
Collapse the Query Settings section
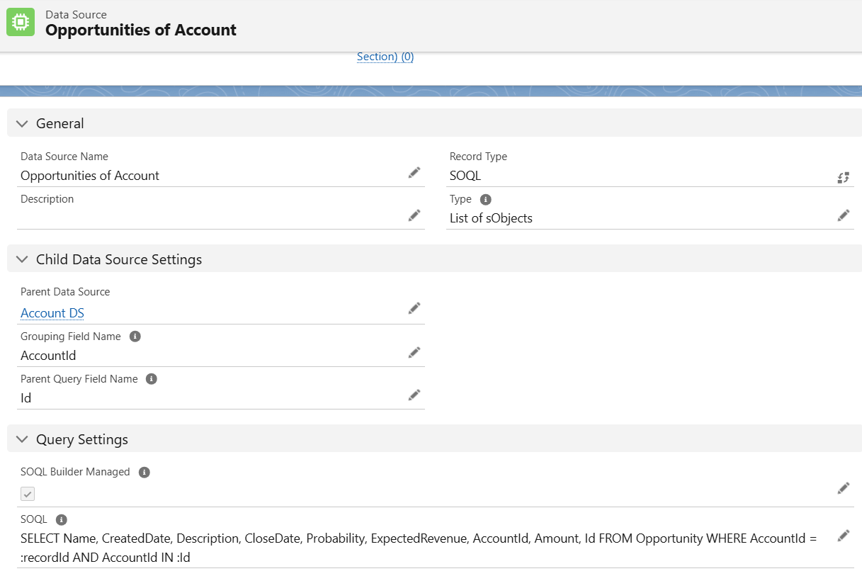tap(22, 439)
